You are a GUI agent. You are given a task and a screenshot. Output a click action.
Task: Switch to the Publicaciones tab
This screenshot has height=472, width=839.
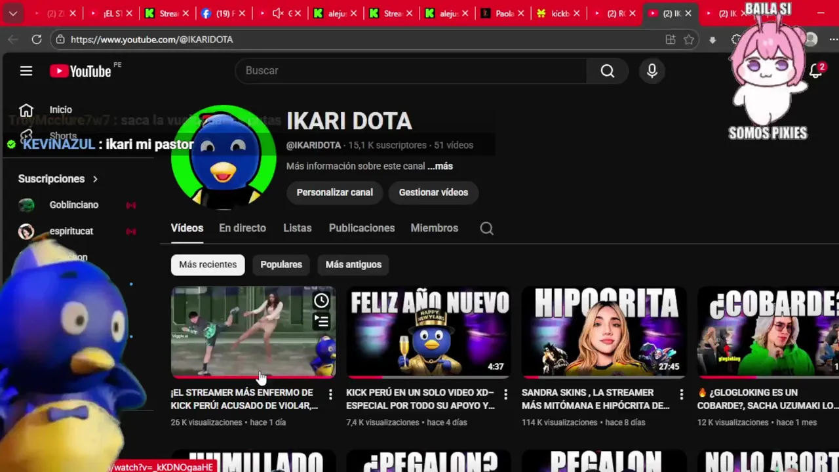[362, 228]
